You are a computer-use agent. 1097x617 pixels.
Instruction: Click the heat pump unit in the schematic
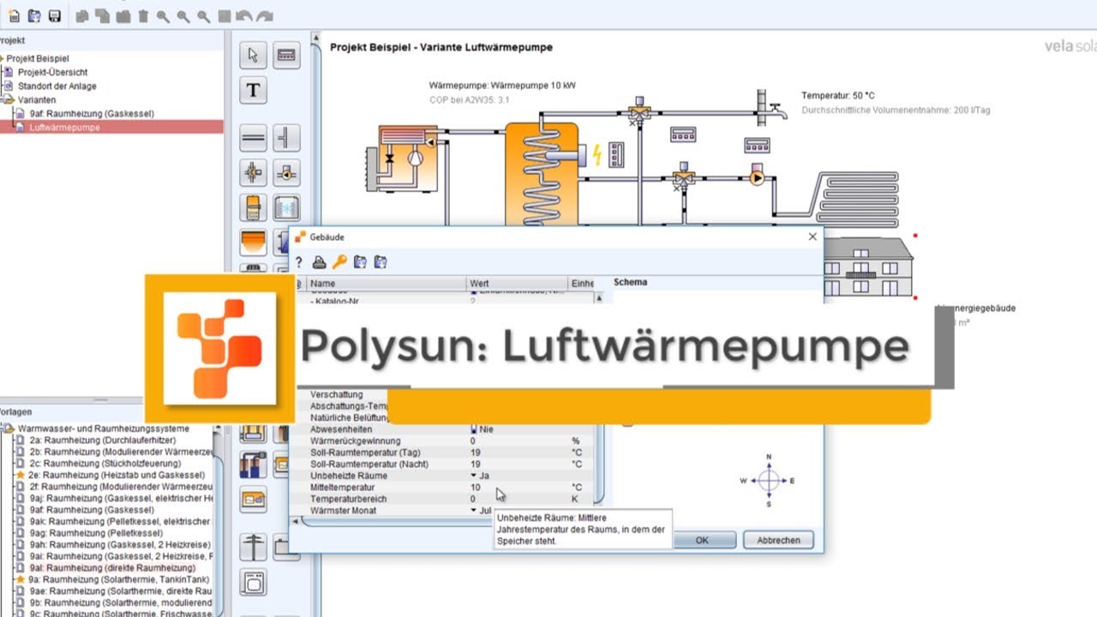click(x=401, y=157)
